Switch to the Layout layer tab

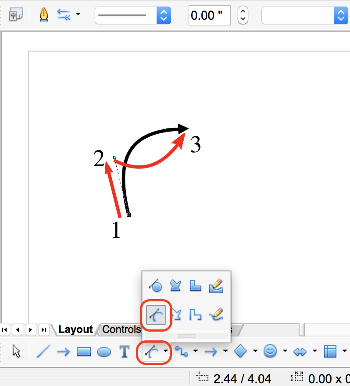[75, 329]
